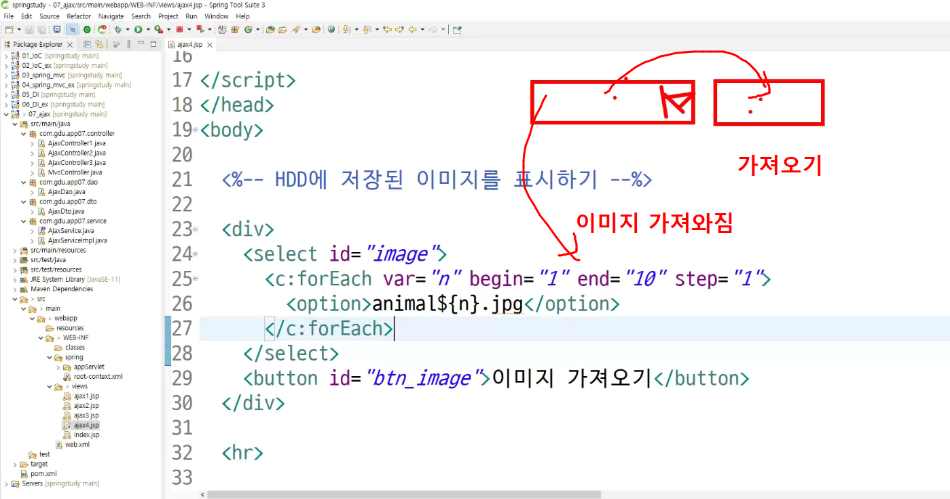Select pom.xml in the tree

[x=43, y=474]
